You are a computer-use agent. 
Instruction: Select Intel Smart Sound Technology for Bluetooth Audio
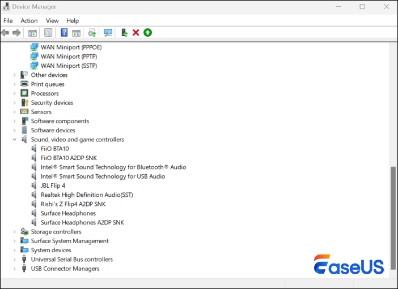click(113, 167)
